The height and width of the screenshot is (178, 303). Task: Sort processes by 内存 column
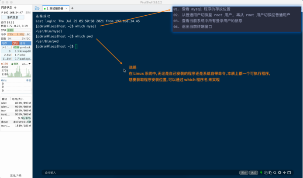click(x=6, y=43)
